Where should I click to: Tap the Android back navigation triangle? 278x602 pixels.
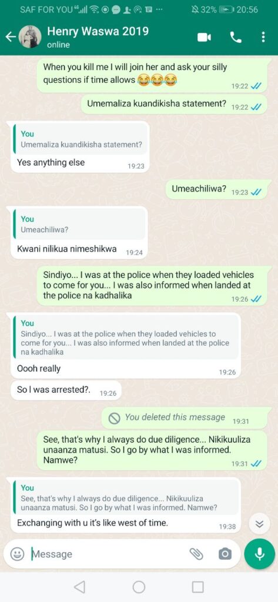click(x=79, y=587)
